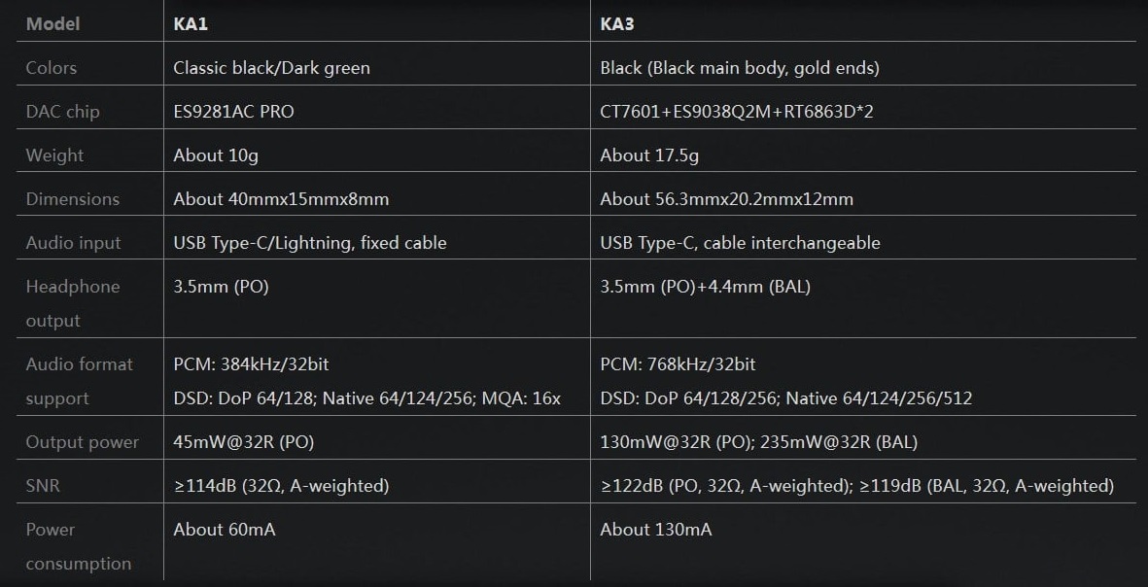This screenshot has width=1148, height=587.
Task: Click the KA1 column header
Action: 191,23
